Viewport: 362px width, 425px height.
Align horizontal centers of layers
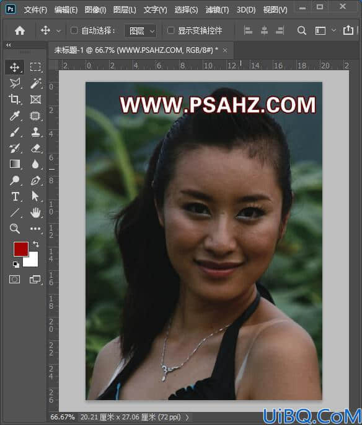click(x=264, y=30)
